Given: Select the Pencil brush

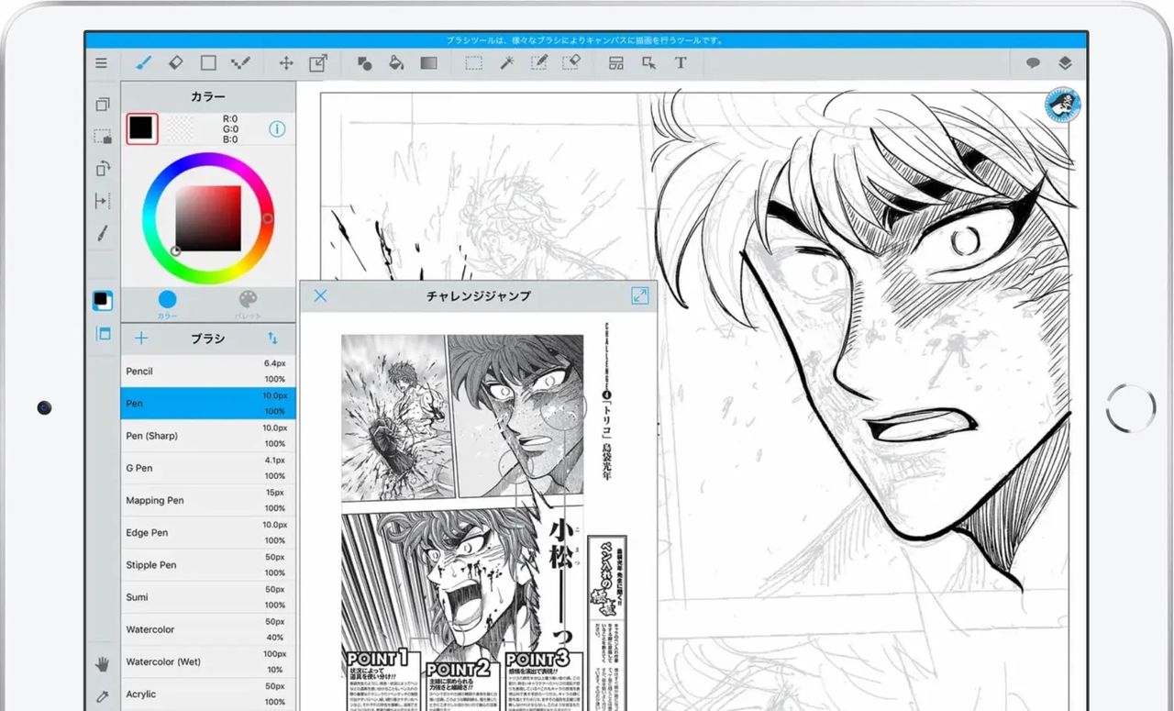Looking at the screenshot, I should click(x=208, y=372).
